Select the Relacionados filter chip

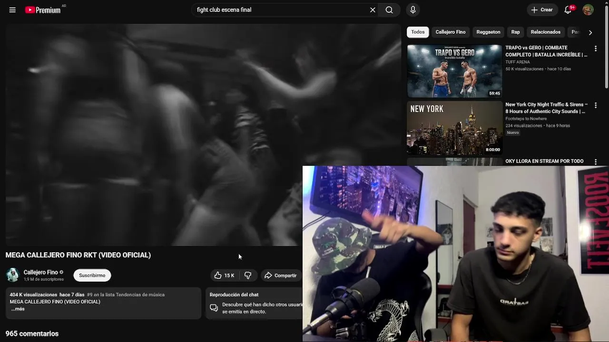pyautogui.click(x=545, y=32)
